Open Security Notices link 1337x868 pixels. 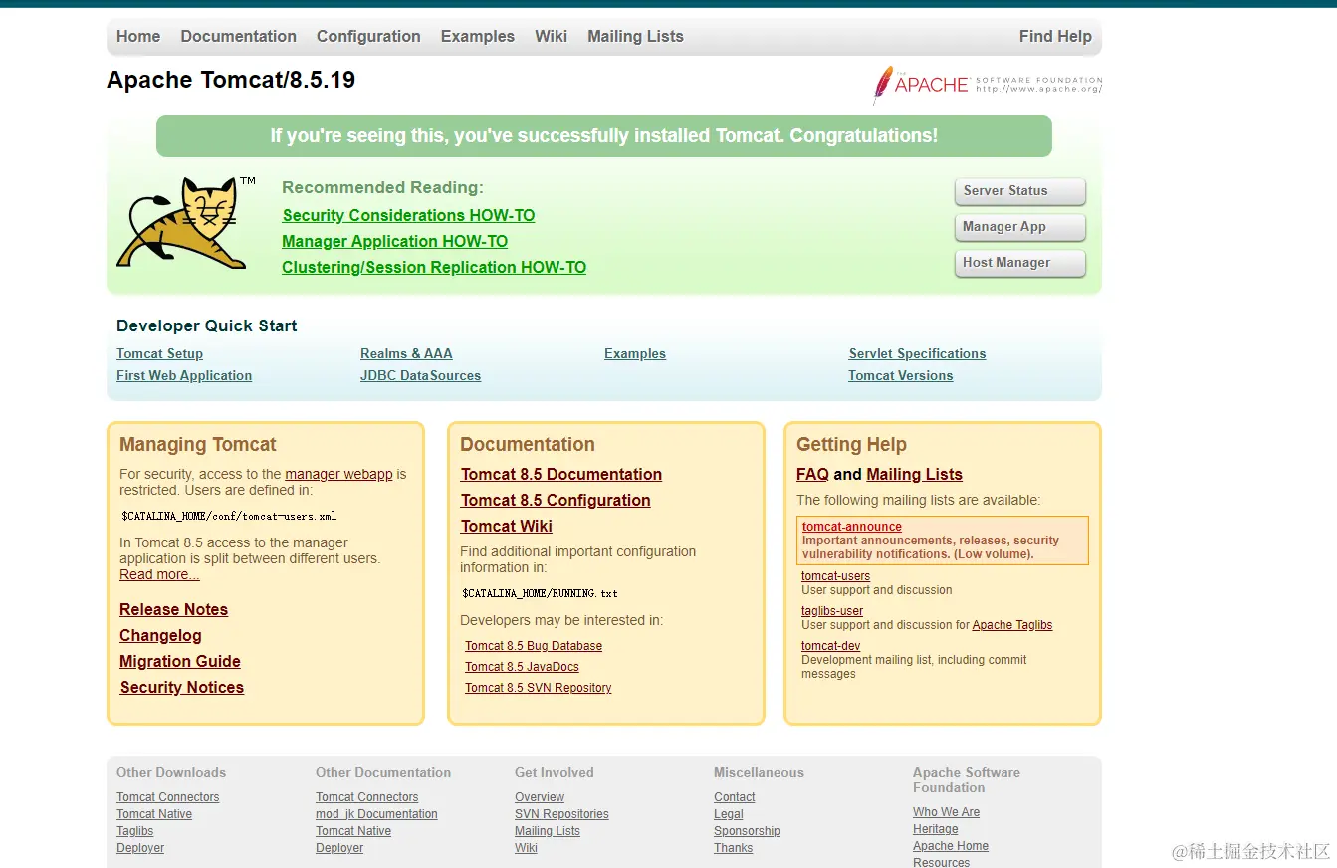tap(182, 687)
